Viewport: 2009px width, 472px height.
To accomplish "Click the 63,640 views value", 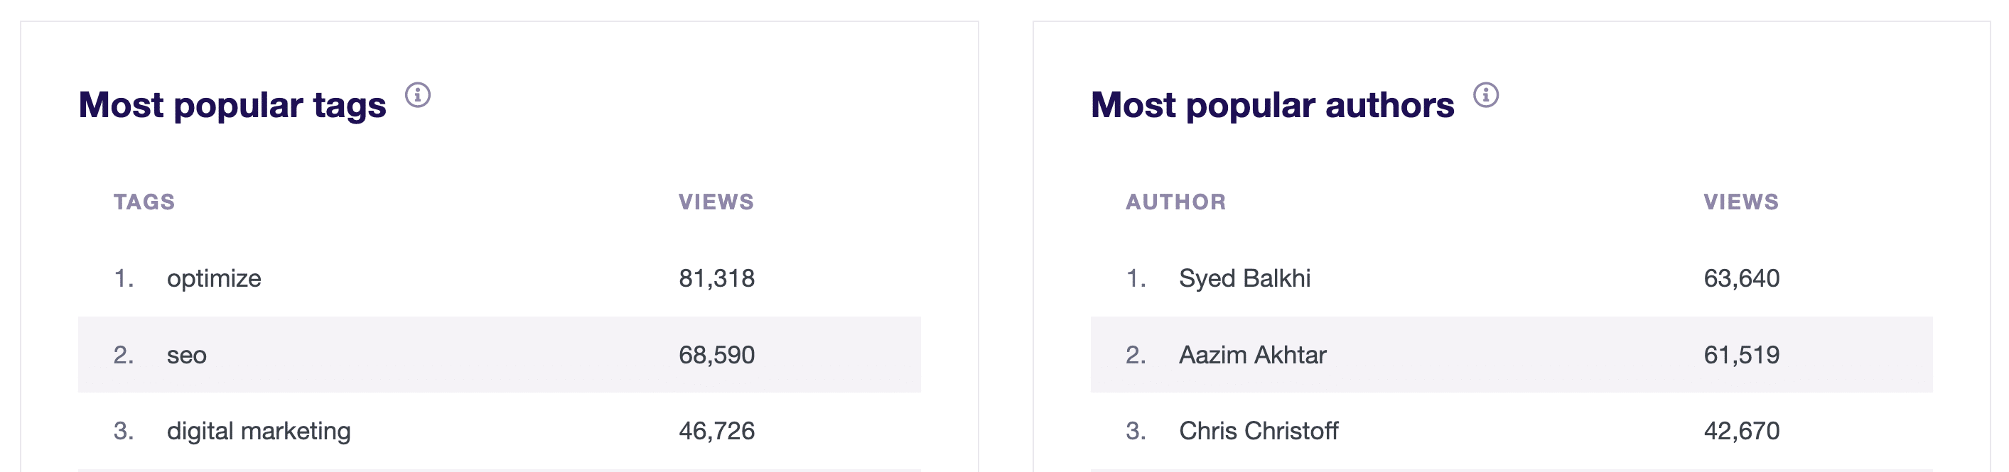I will [1742, 278].
